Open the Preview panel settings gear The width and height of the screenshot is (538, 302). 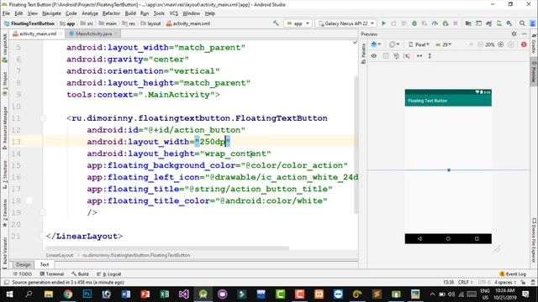514,34
